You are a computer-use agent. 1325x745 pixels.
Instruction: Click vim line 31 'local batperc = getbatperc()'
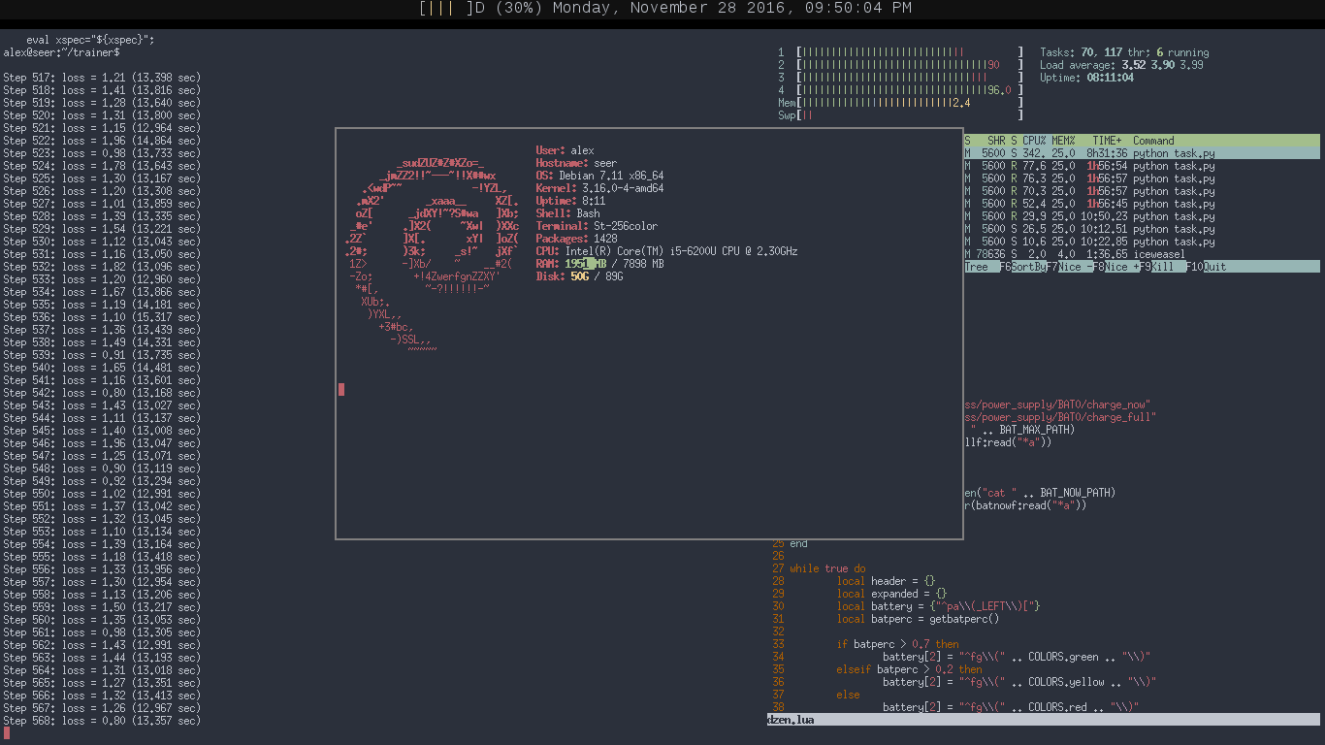(x=918, y=619)
